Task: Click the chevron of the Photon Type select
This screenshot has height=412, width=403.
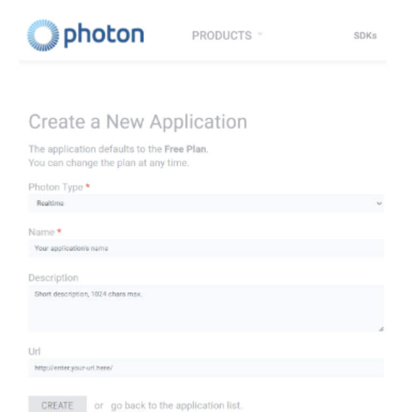Action: (379, 204)
